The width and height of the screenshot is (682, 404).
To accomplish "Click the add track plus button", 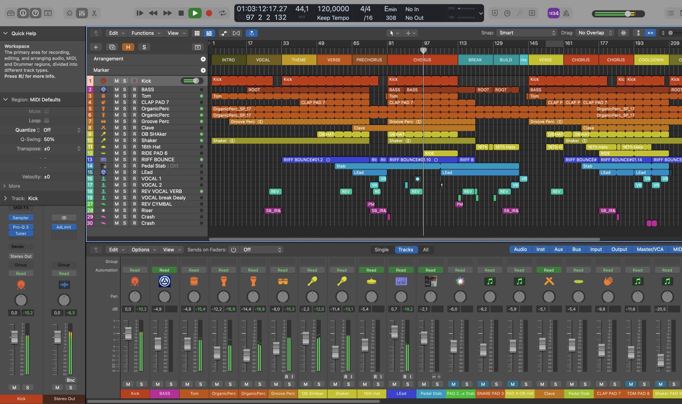I will point(96,47).
